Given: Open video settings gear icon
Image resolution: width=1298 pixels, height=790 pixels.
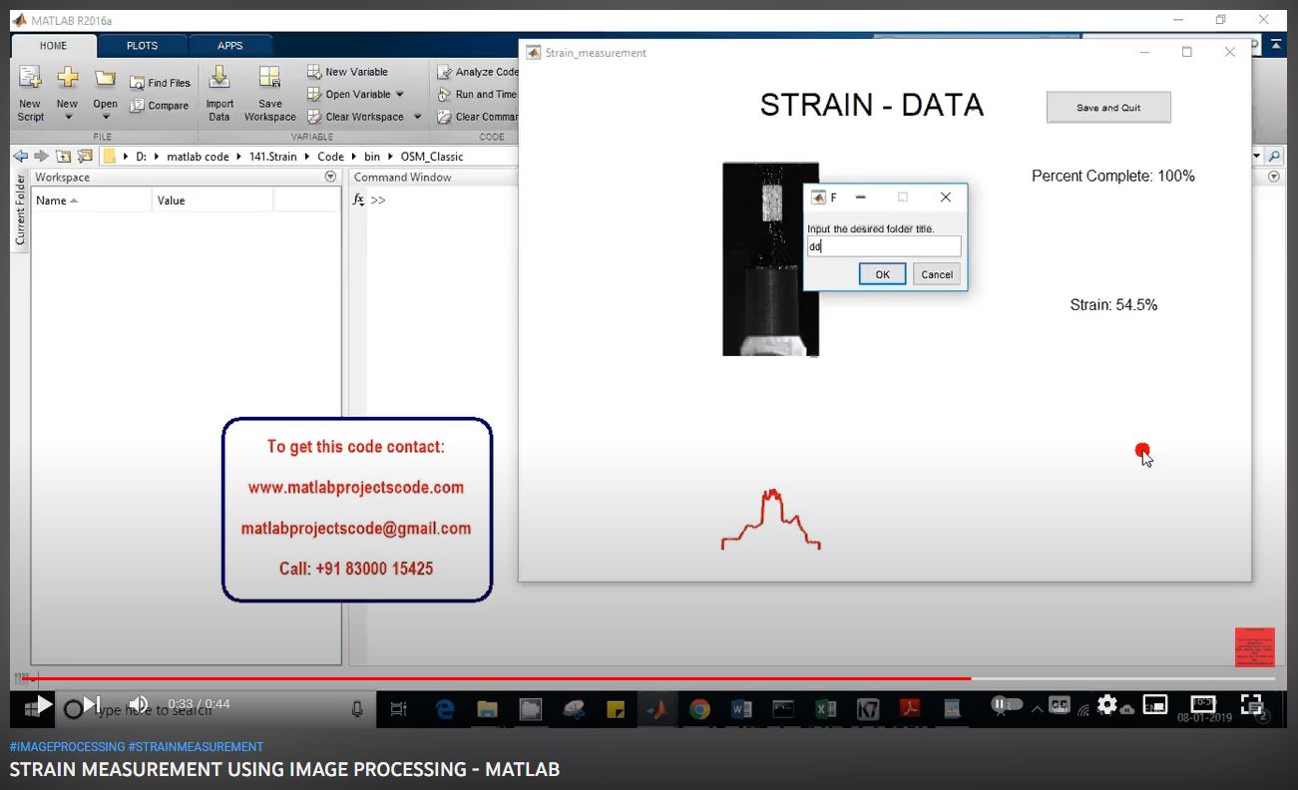Looking at the screenshot, I should [x=1106, y=705].
